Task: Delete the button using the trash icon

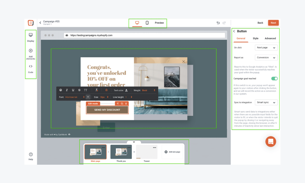Action: coord(126,103)
